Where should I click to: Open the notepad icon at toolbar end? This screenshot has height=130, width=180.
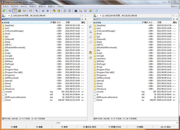point(97,11)
